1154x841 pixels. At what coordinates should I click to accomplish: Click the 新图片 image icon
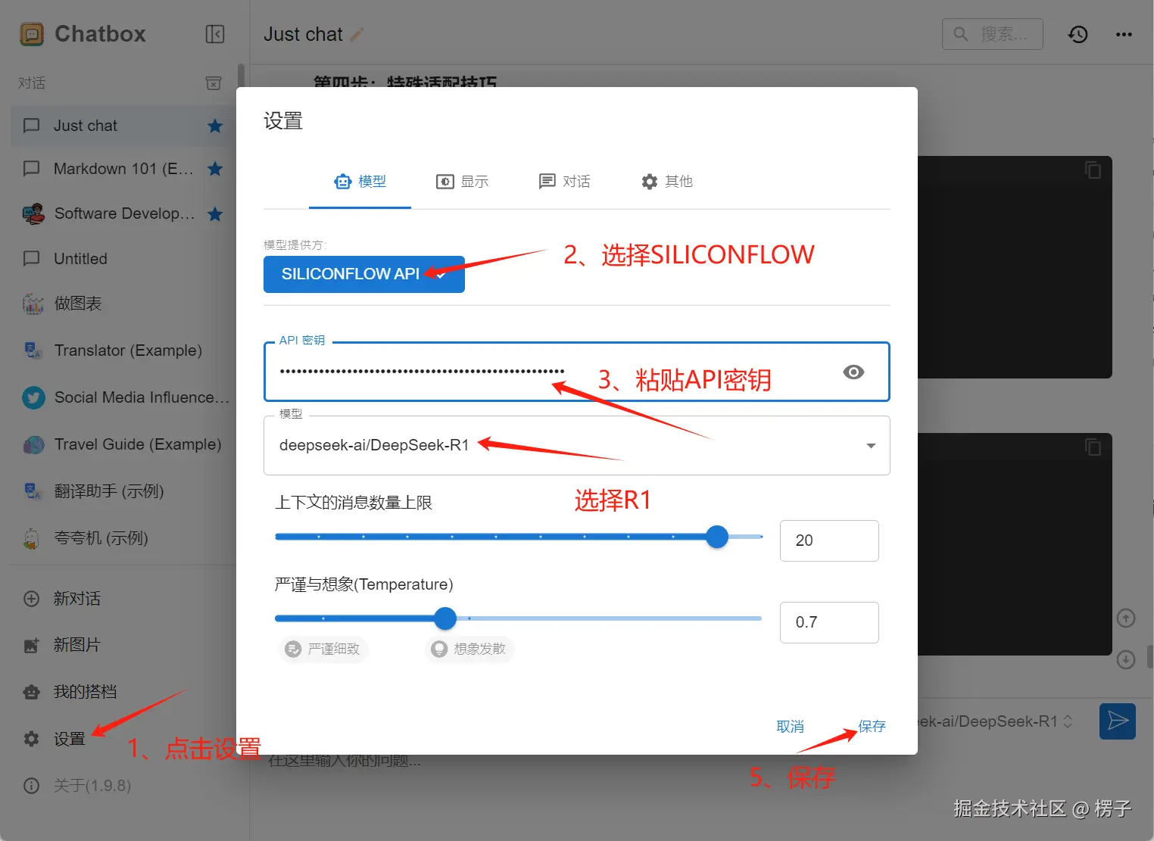point(31,645)
